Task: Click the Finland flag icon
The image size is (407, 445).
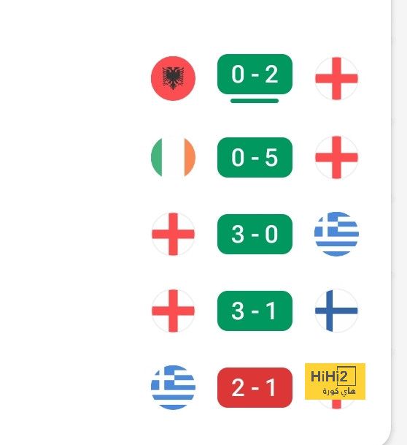Action: [336, 311]
